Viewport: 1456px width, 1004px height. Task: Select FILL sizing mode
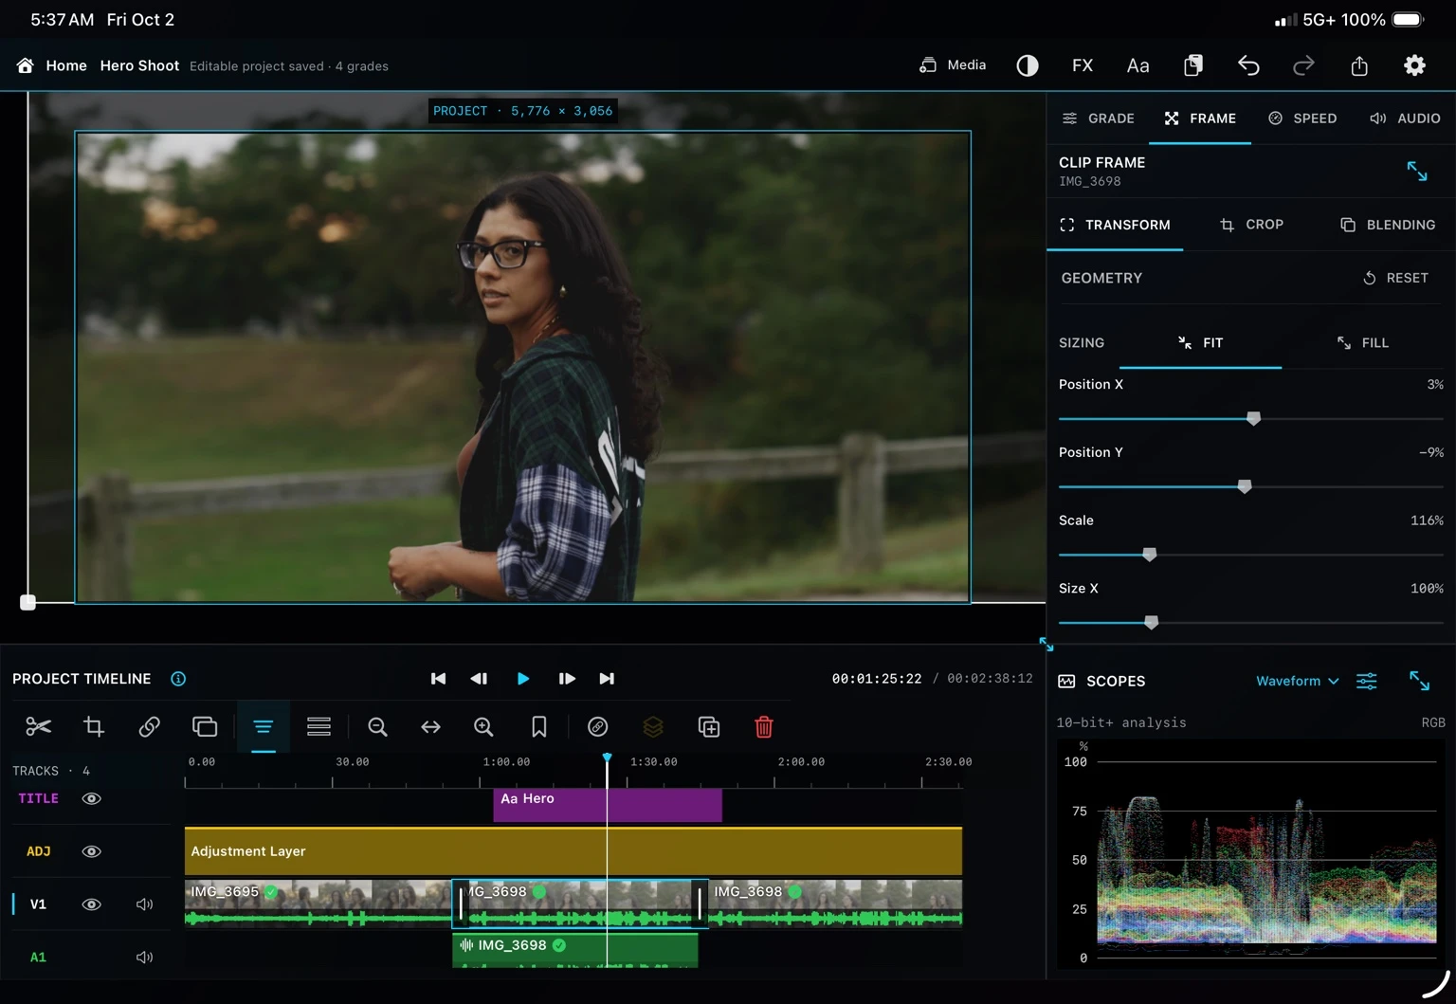[x=1363, y=343]
